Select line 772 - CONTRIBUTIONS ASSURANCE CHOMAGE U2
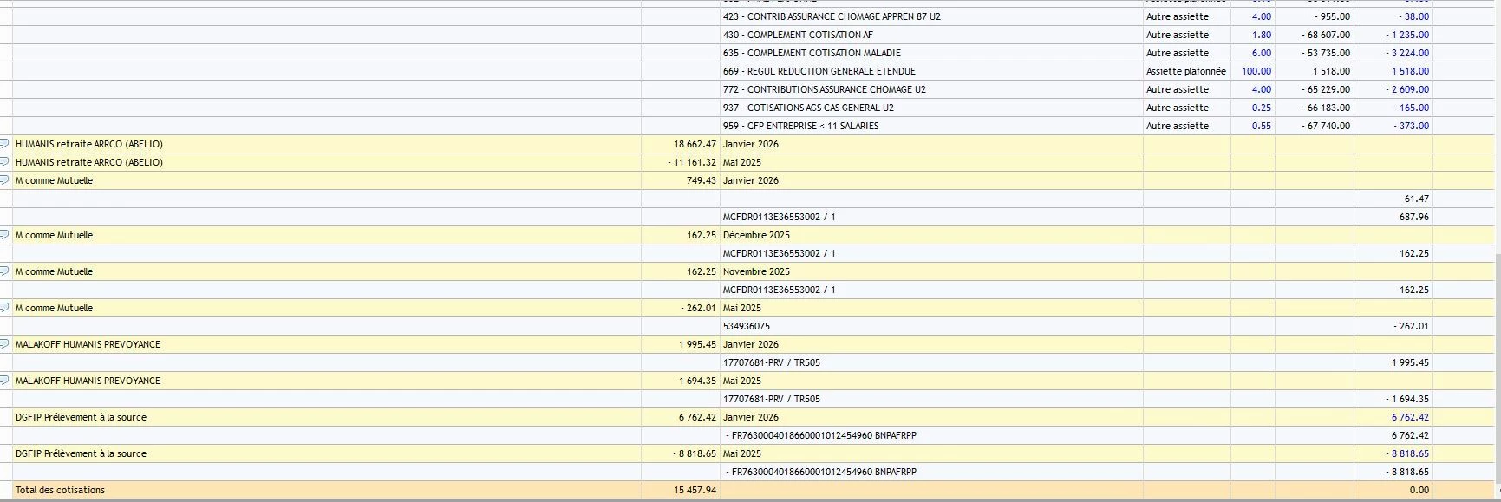The height and width of the screenshot is (502, 1501). click(x=825, y=89)
